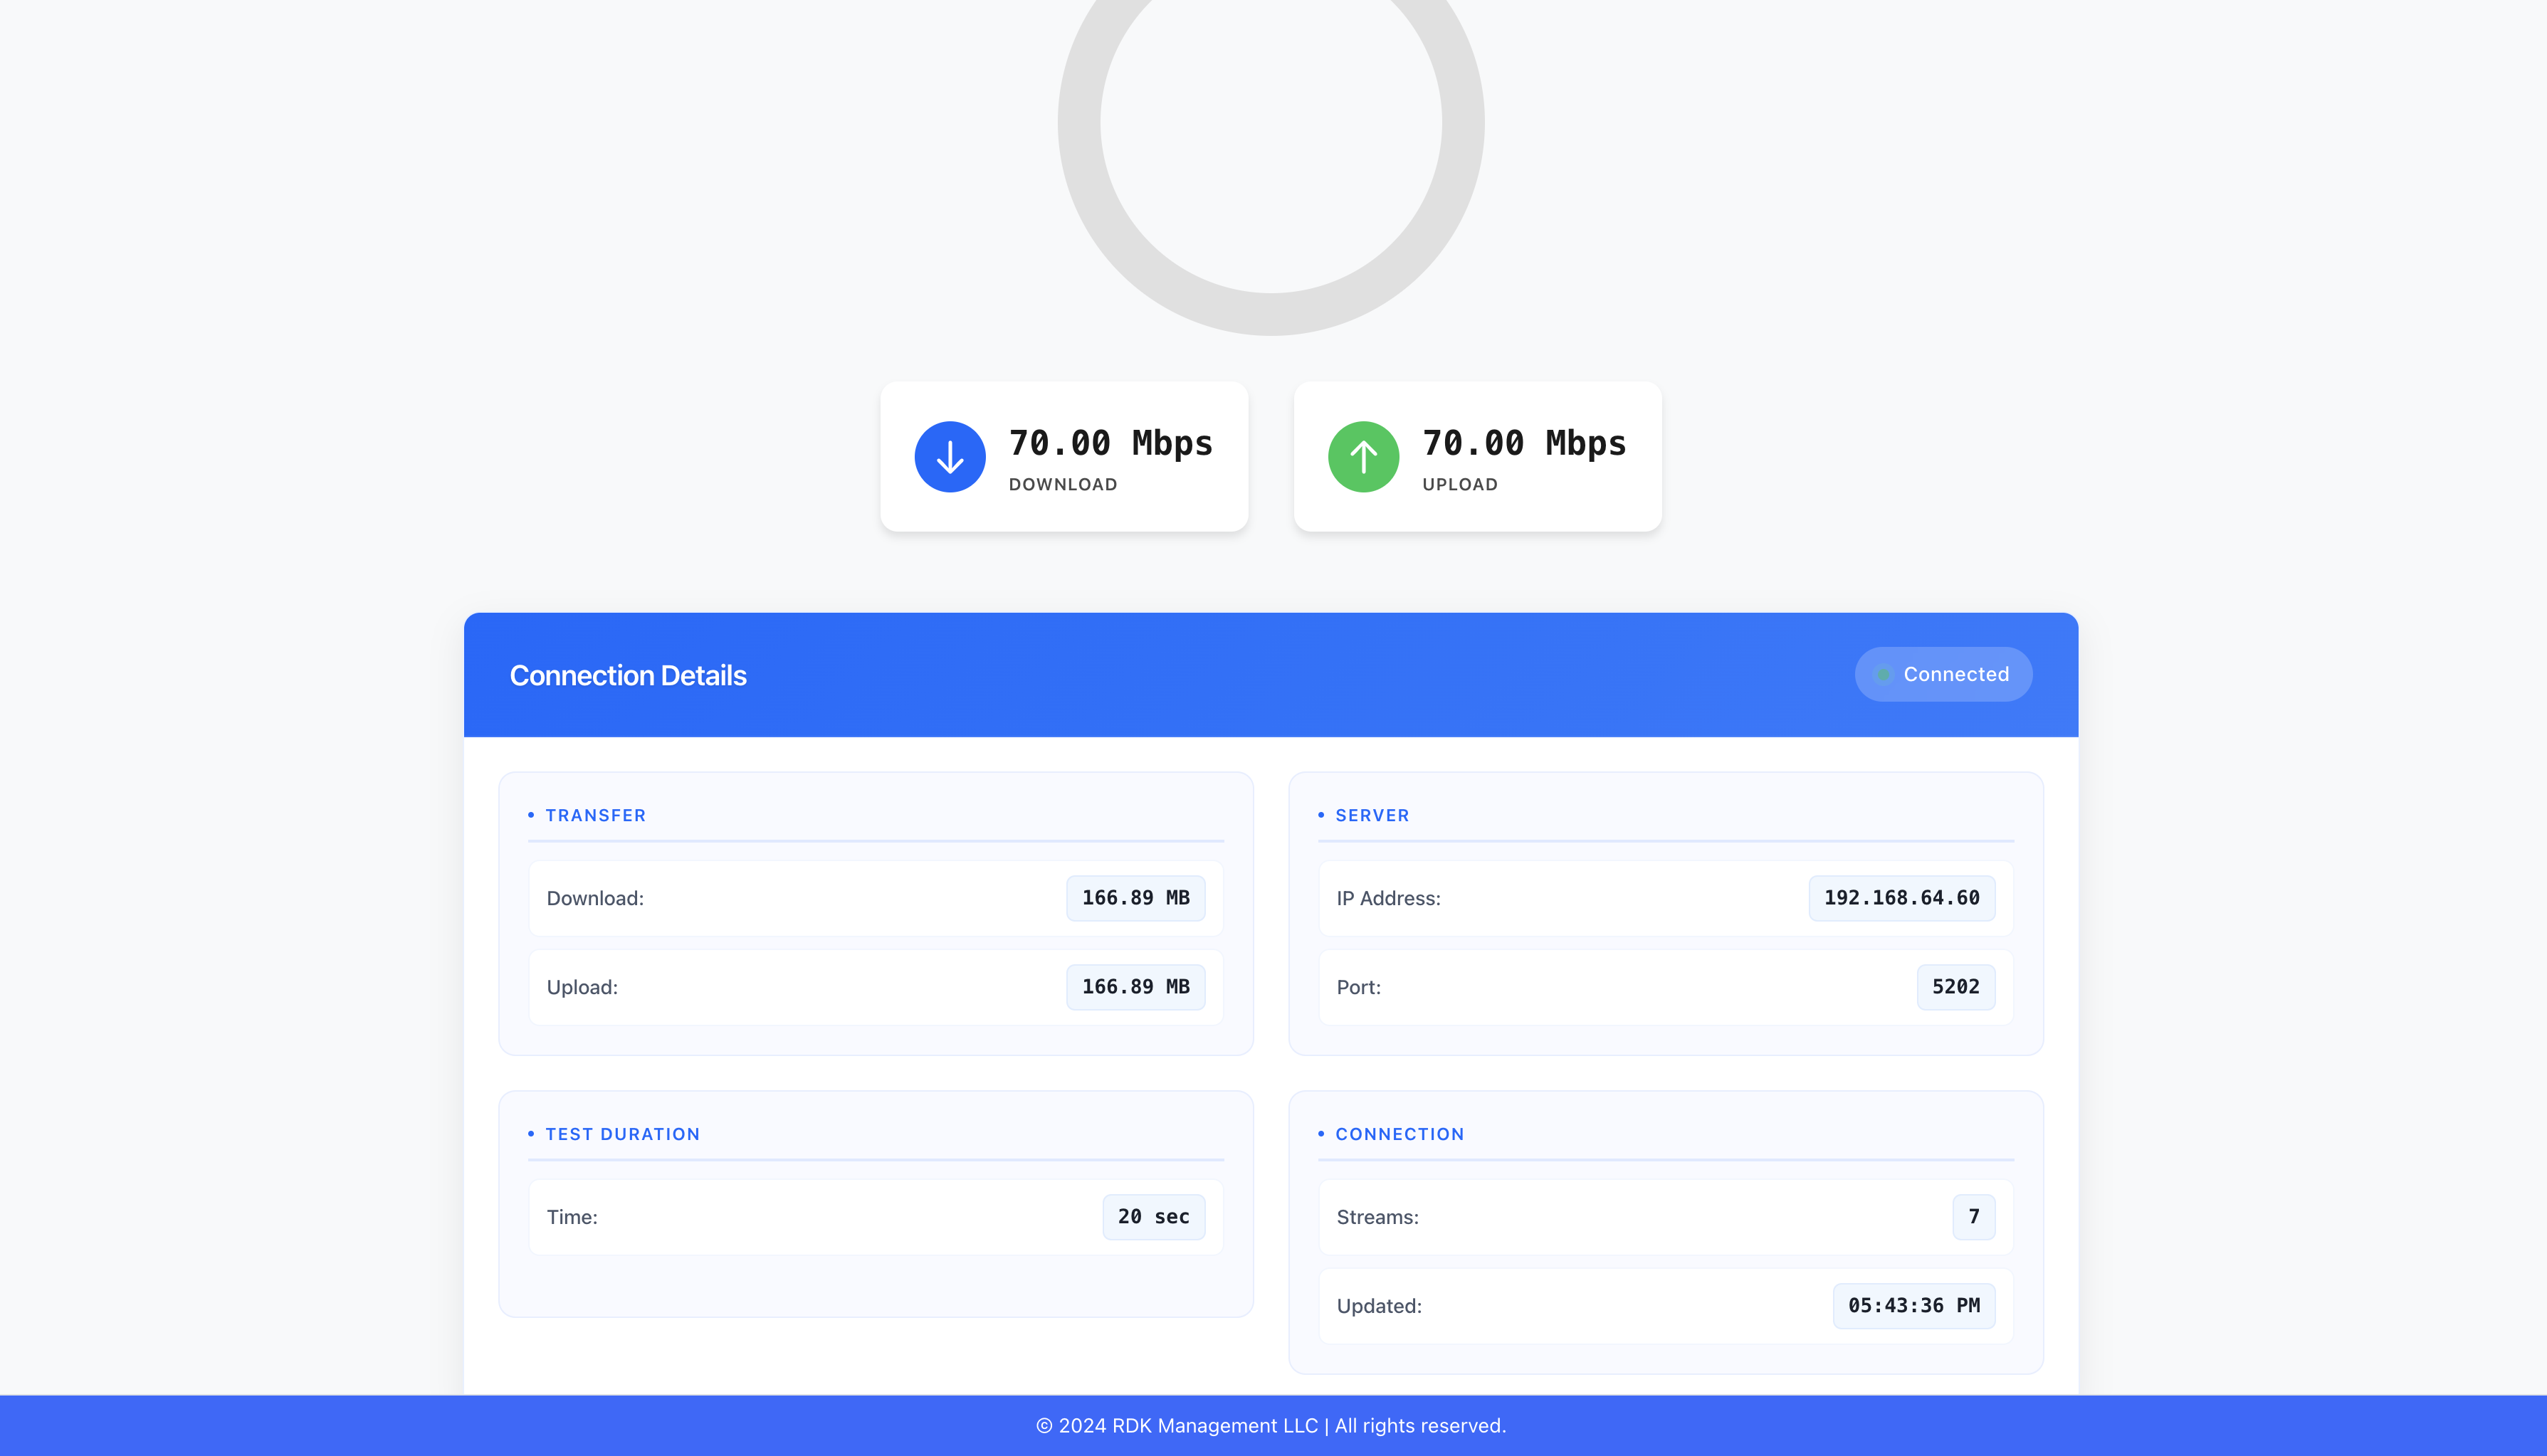Click the blue download arrow icon
The image size is (2547, 1456).
pos(949,457)
